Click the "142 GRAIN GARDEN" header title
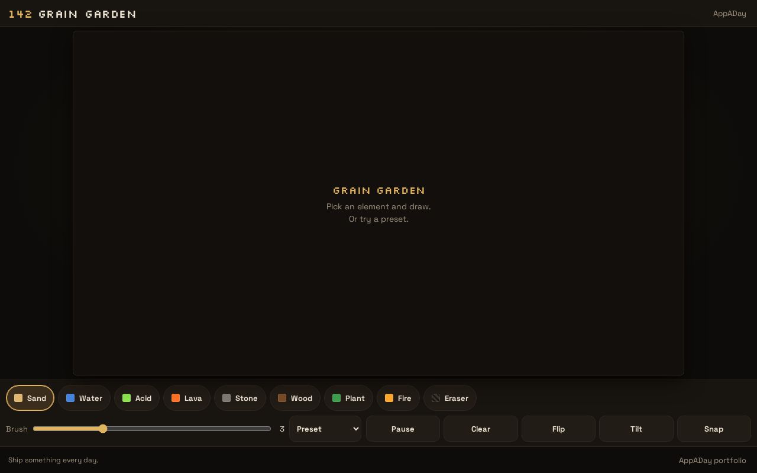Image resolution: width=757 pixels, height=473 pixels. coord(72,14)
